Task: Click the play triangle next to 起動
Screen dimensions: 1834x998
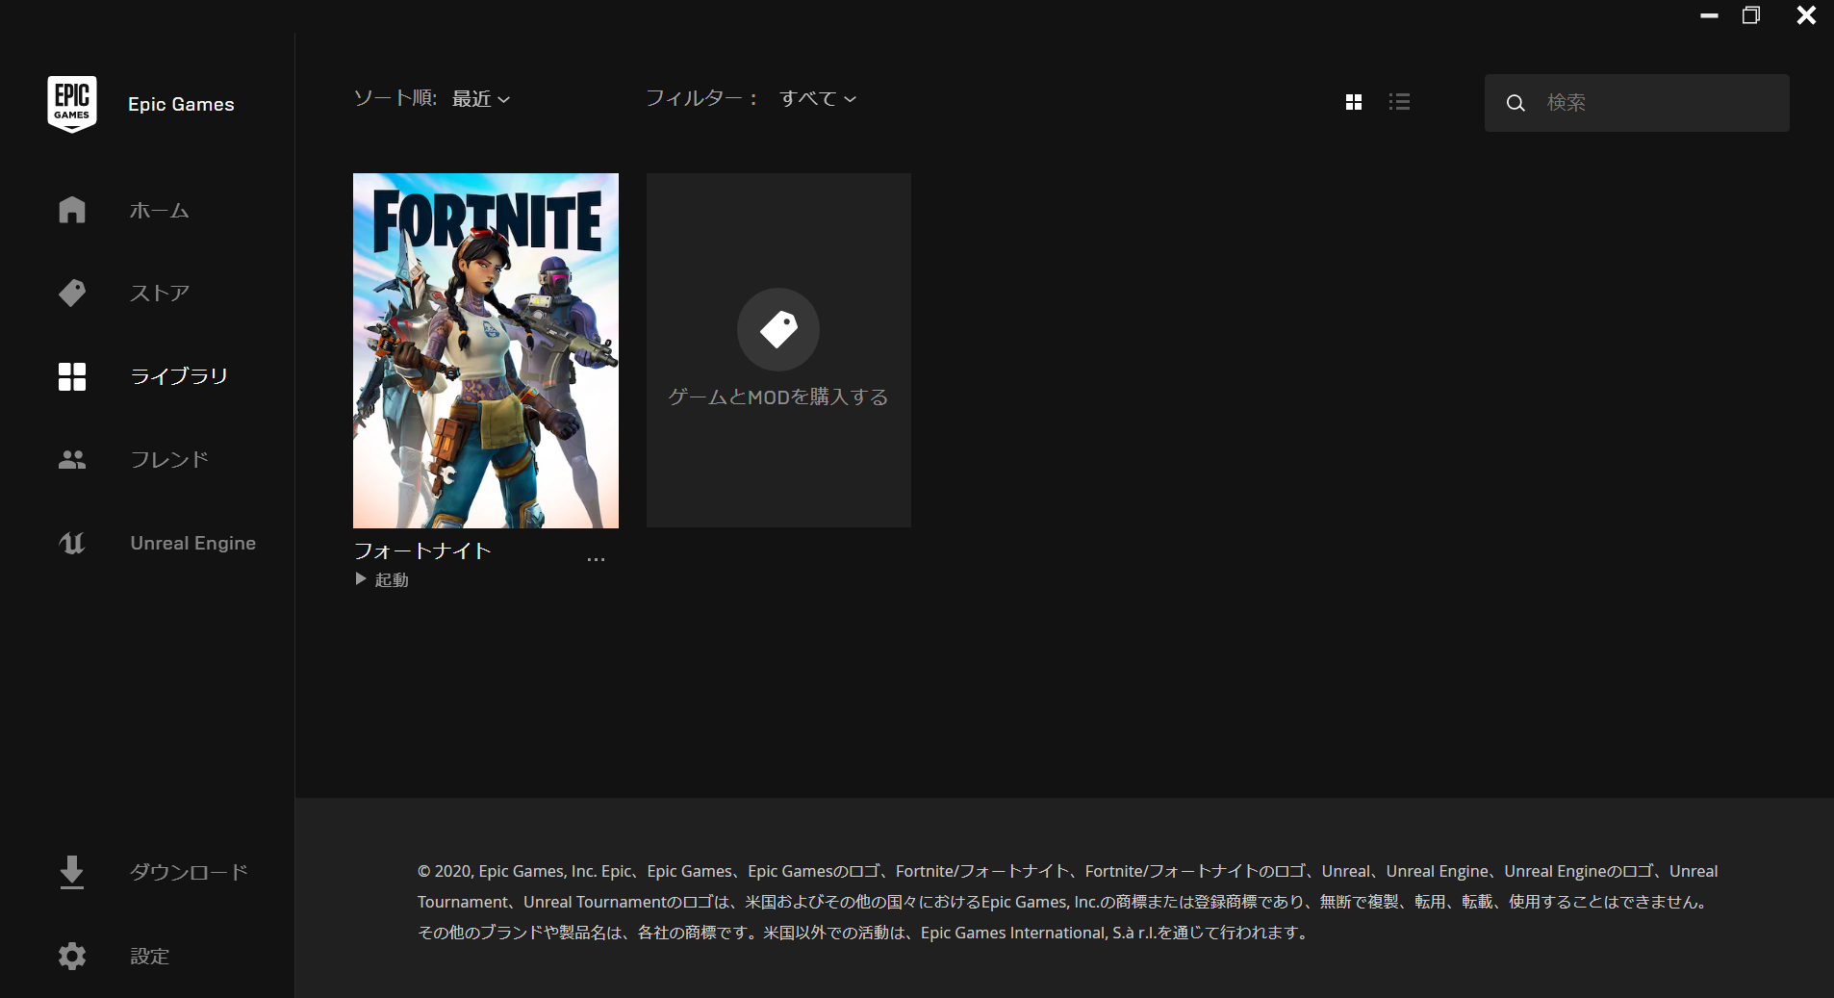Action: click(361, 578)
